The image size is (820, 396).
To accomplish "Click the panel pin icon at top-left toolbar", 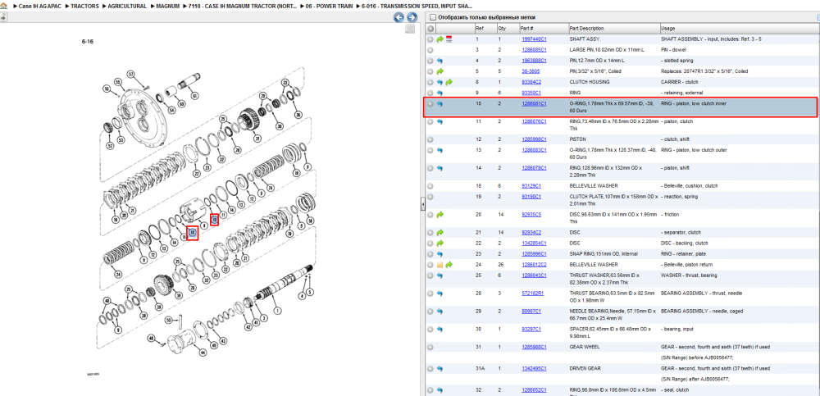I will point(3,16).
